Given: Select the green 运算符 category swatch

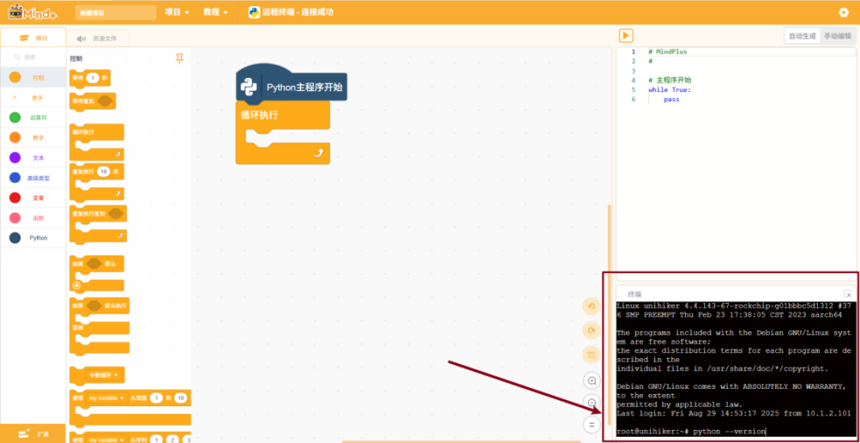Looking at the screenshot, I should [x=15, y=117].
